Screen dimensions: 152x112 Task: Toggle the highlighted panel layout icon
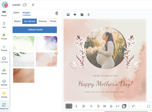(69, 106)
